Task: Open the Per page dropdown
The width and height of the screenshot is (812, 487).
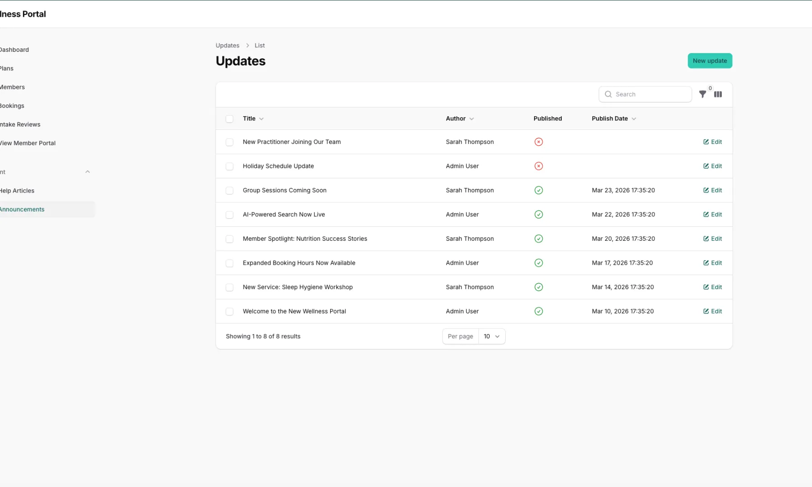Action: click(x=491, y=336)
